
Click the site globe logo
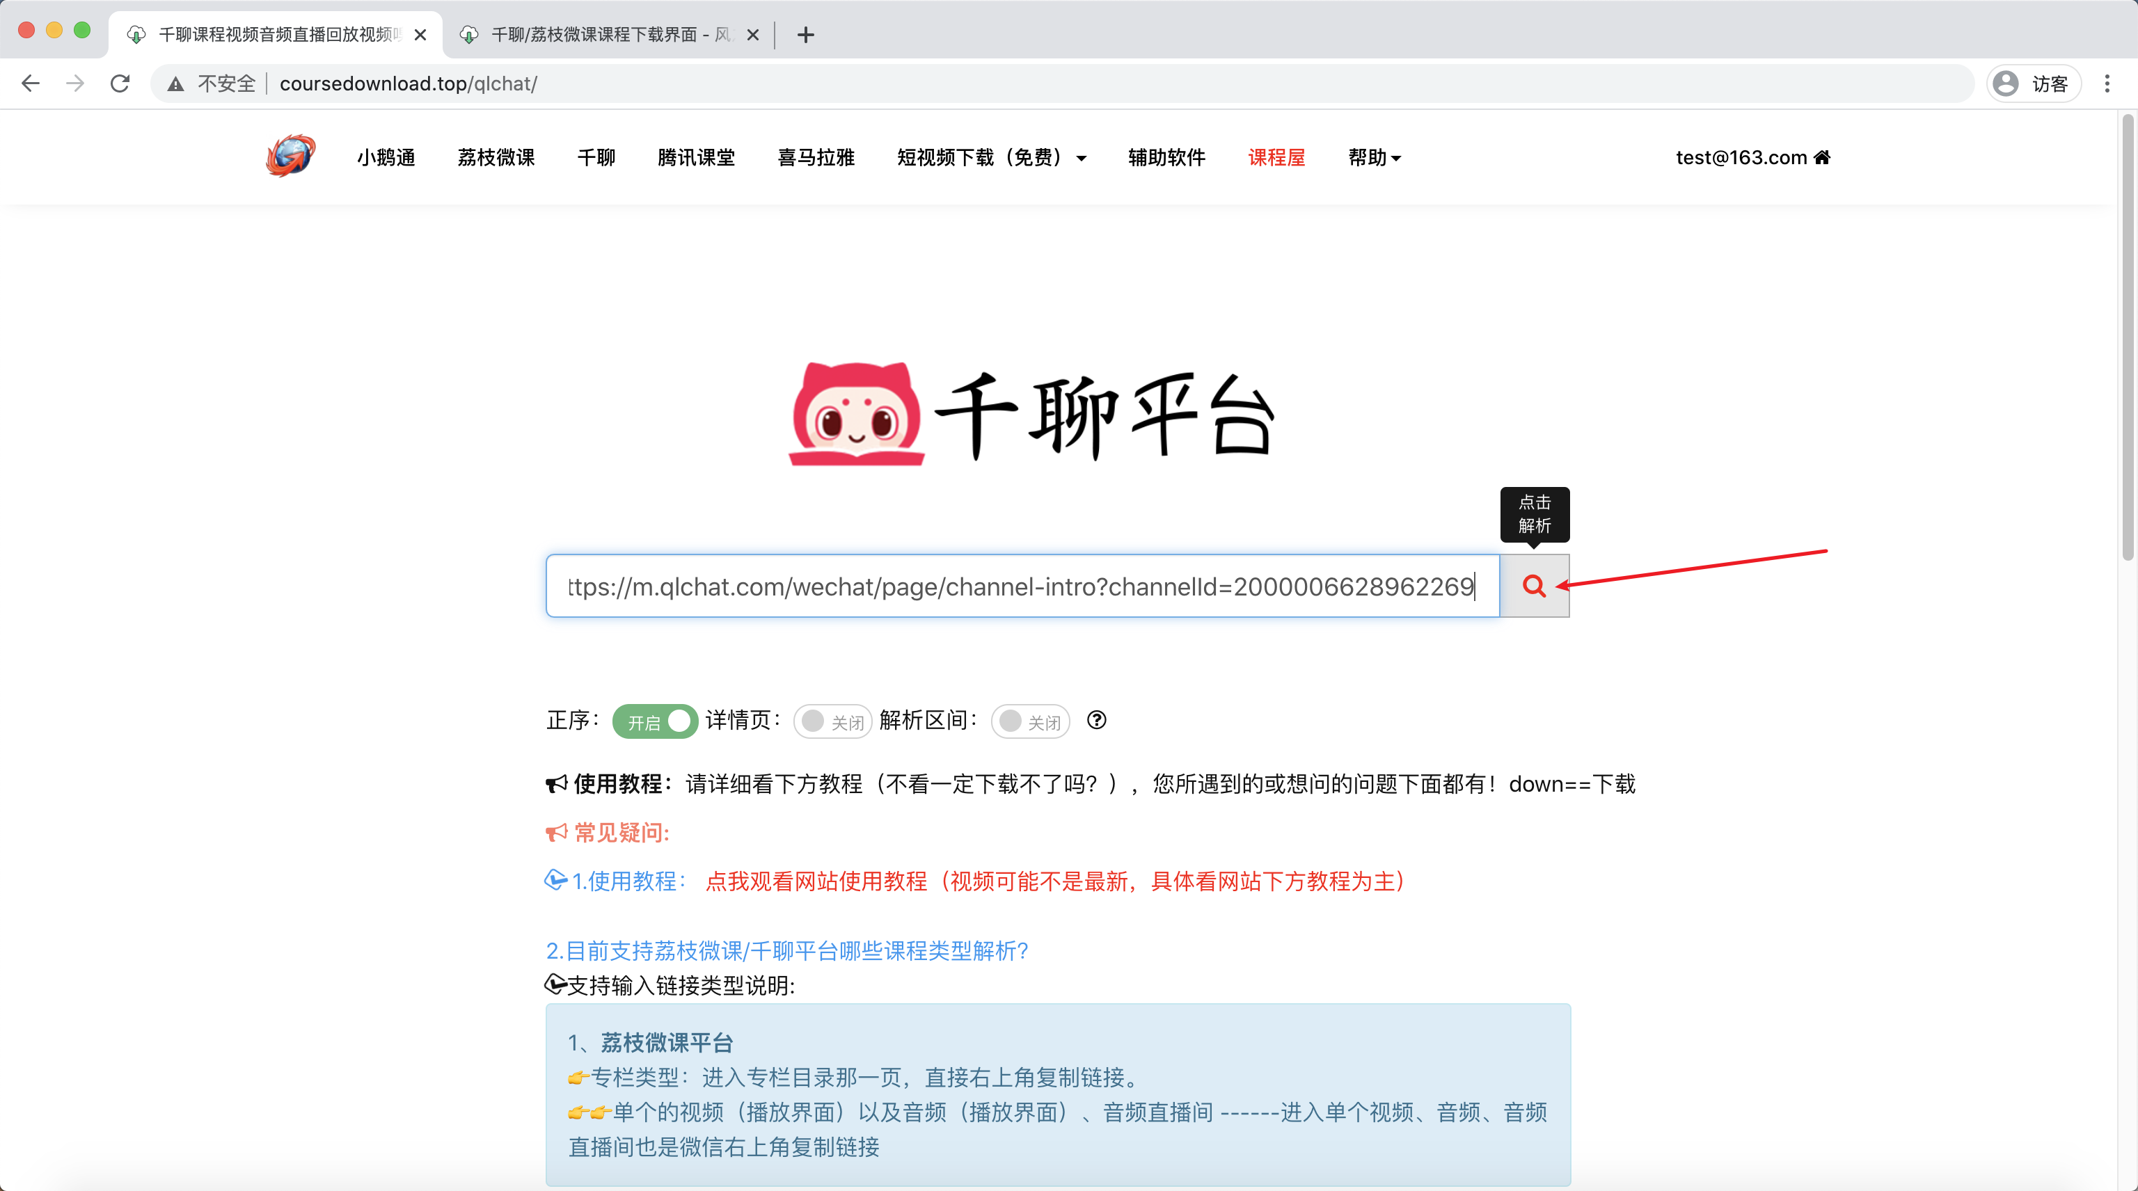pos(290,156)
